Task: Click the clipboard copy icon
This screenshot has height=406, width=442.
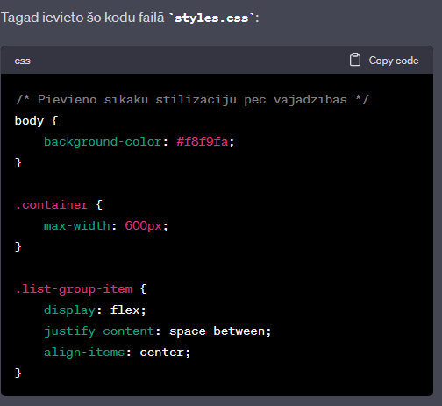Action: point(355,60)
